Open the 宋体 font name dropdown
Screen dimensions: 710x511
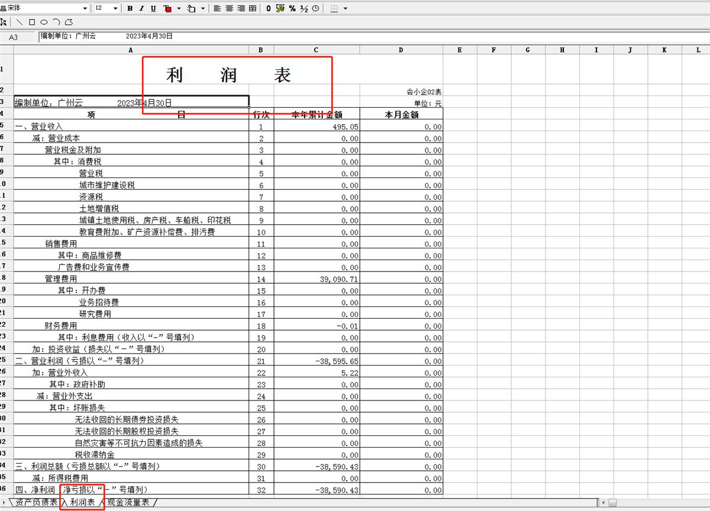point(85,8)
